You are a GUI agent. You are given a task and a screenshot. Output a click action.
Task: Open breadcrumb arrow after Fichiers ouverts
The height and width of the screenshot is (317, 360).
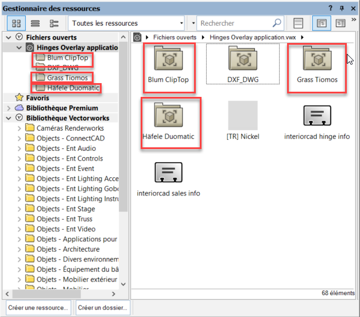(x=203, y=37)
